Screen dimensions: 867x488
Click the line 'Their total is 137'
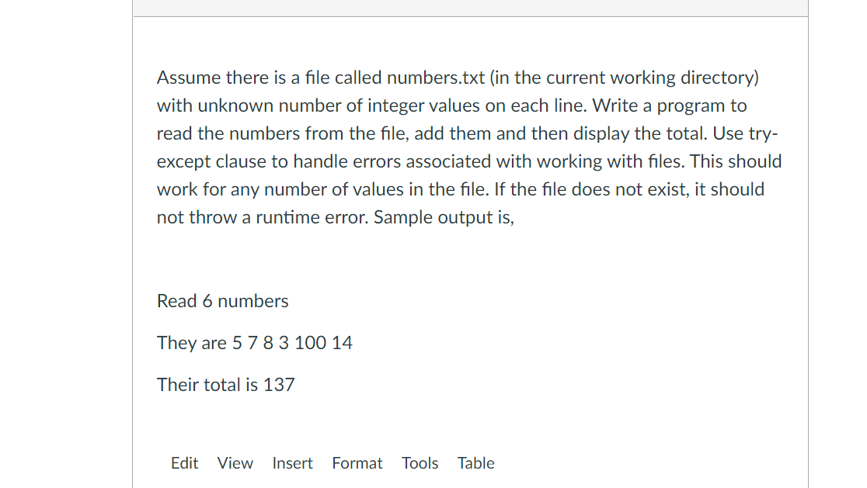point(225,384)
